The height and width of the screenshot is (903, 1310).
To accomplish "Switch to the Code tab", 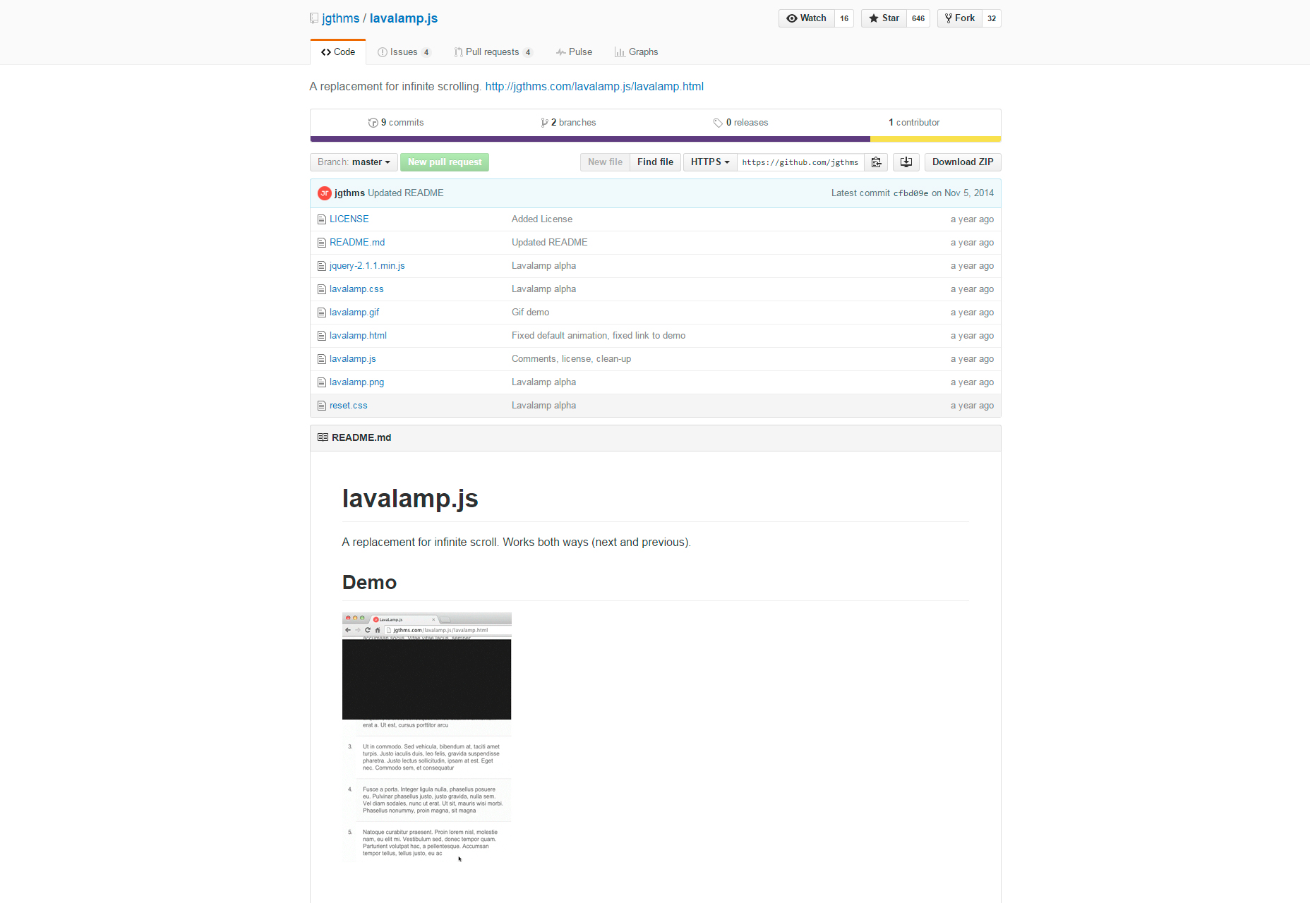I will coord(338,52).
